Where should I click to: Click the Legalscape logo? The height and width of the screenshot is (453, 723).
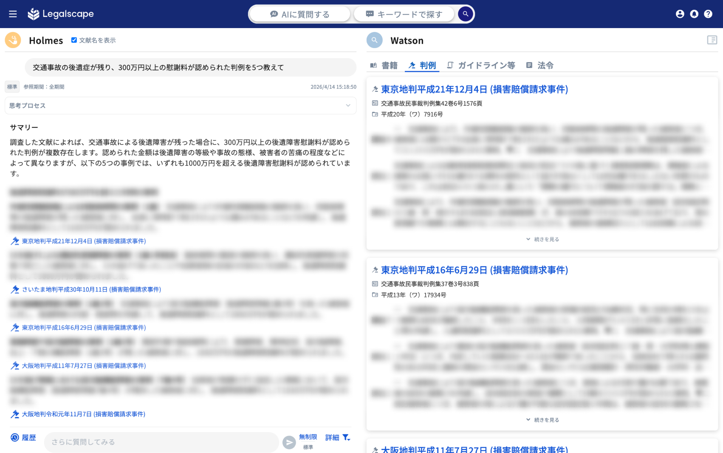click(61, 14)
